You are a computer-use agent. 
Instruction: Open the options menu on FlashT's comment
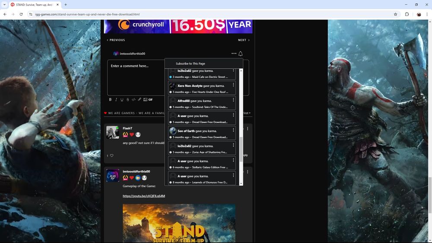(x=248, y=129)
